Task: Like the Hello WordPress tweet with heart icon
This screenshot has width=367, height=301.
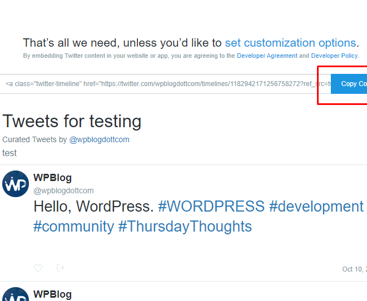Action: (38, 268)
